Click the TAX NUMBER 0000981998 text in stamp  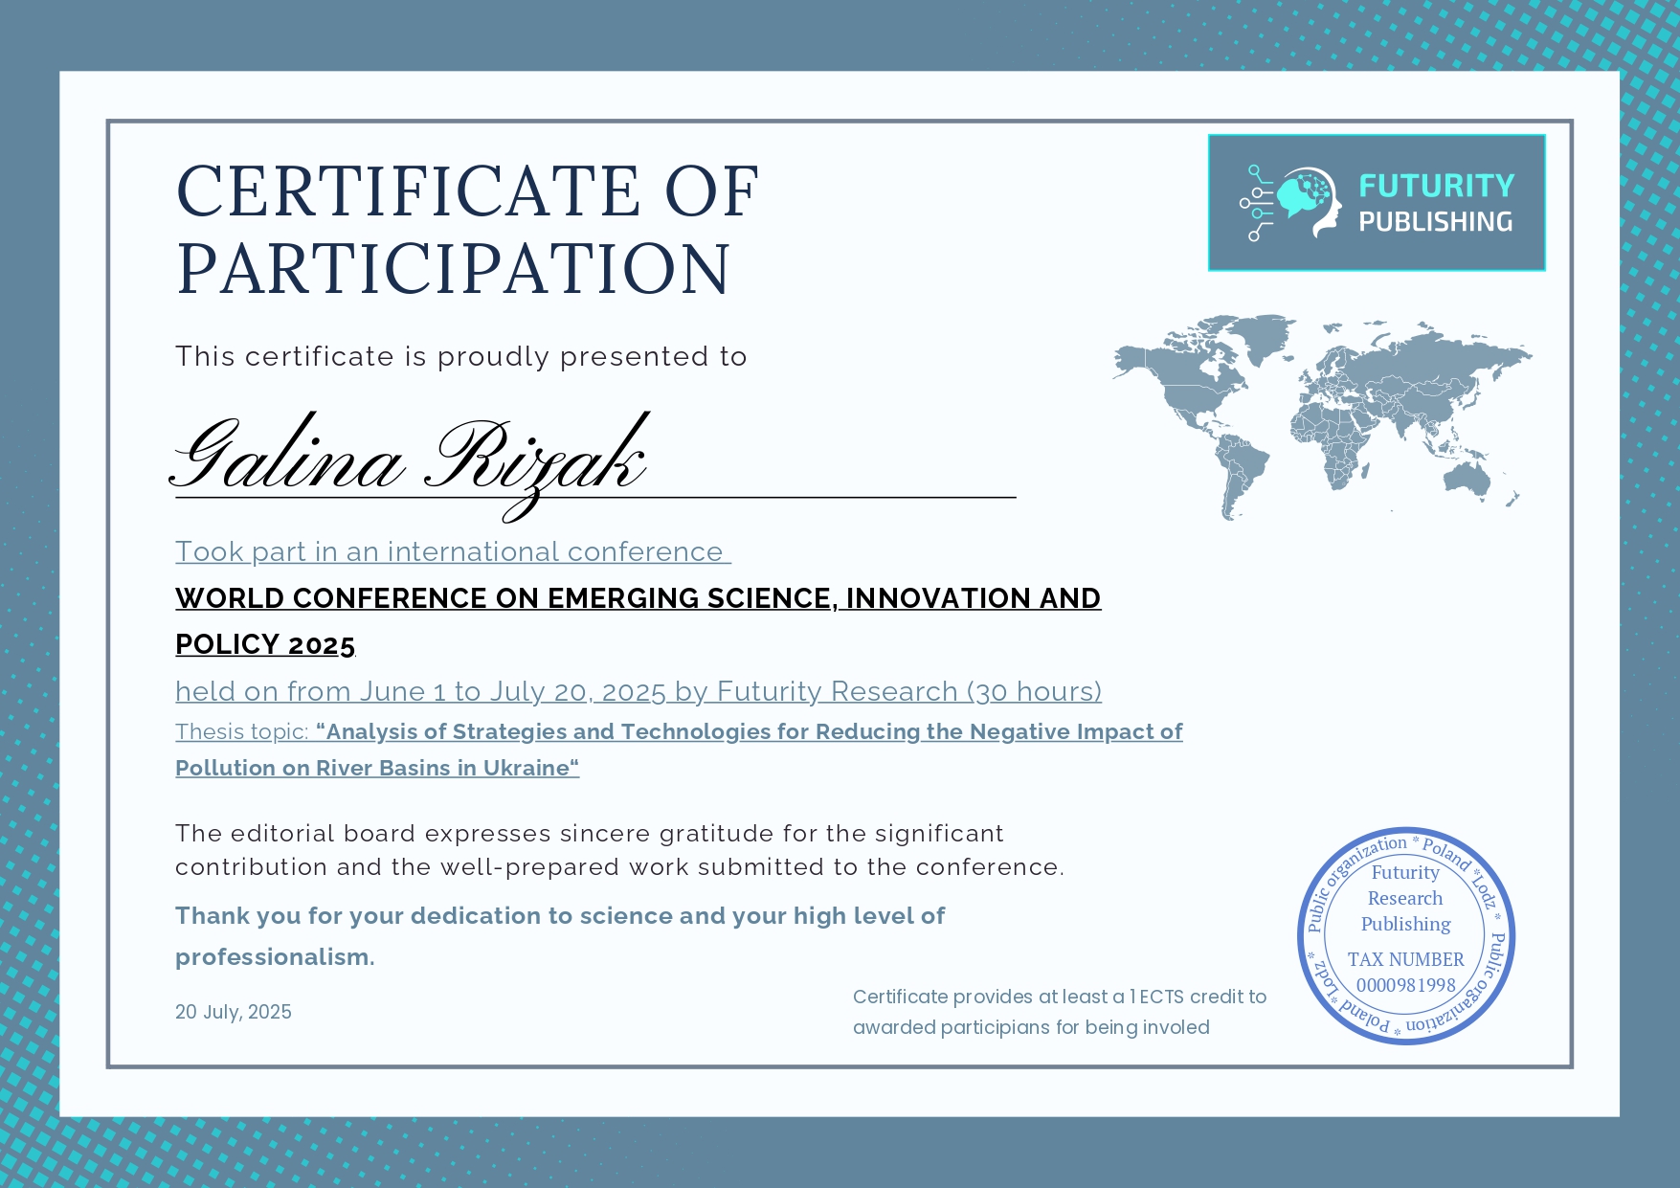pyautogui.click(x=1405, y=972)
